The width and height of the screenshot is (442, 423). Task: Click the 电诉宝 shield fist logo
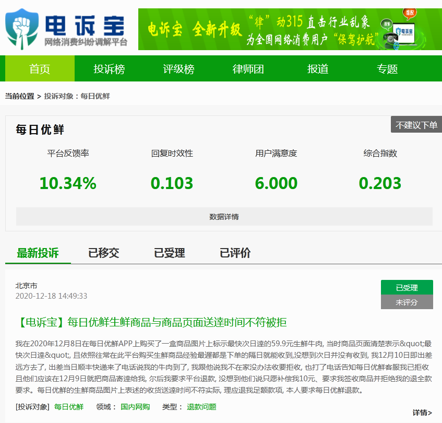tap(22, 29)
